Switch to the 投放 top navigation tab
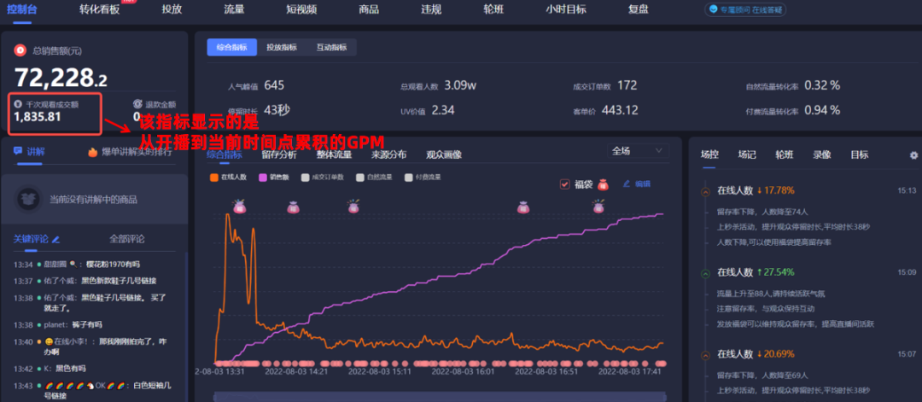 [x=172, y=9]
